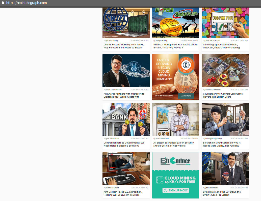Click the '2016-08-31 12:51 PM' timestamp
This screenshot has width=261, height=201.
coord(140,138)
